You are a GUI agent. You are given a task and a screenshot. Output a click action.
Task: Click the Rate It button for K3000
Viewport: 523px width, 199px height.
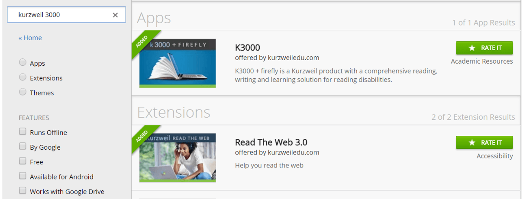tap(484, 48)
